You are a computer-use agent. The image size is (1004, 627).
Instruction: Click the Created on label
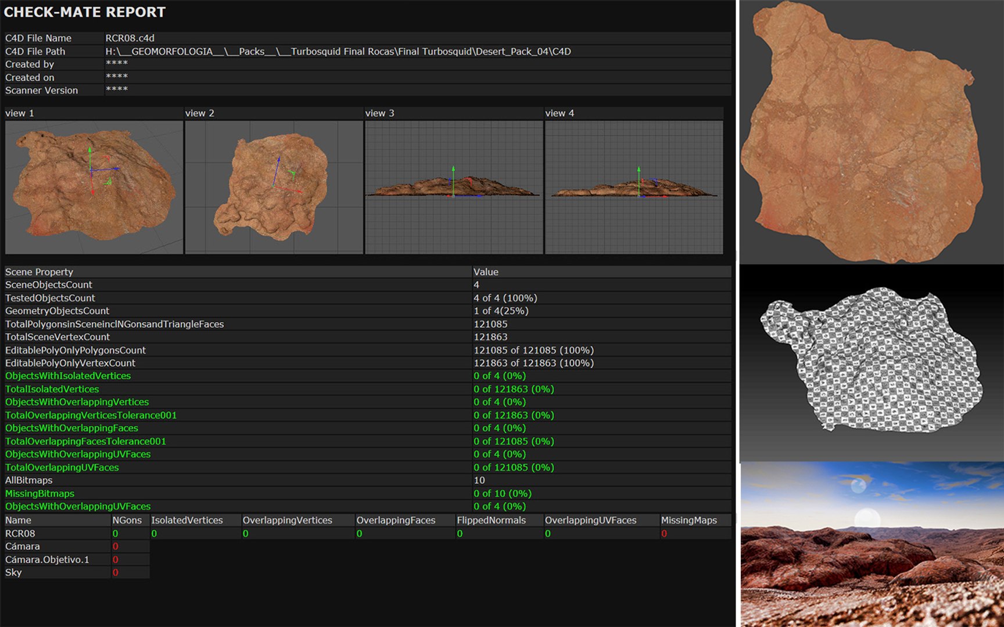click(30, 78)
